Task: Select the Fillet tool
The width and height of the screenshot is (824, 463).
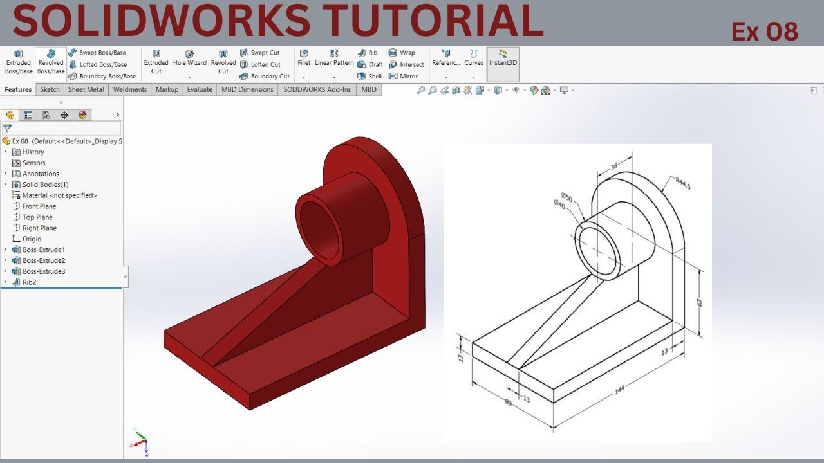Action: click(304, 58)
